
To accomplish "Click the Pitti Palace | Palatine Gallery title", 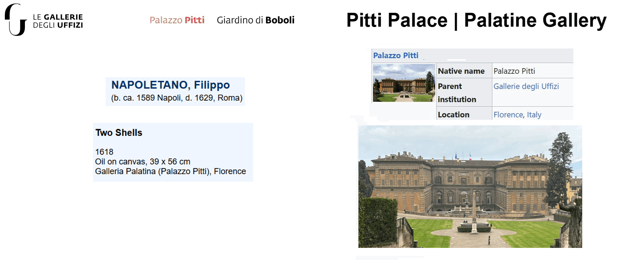I will [x=476, y=20].
